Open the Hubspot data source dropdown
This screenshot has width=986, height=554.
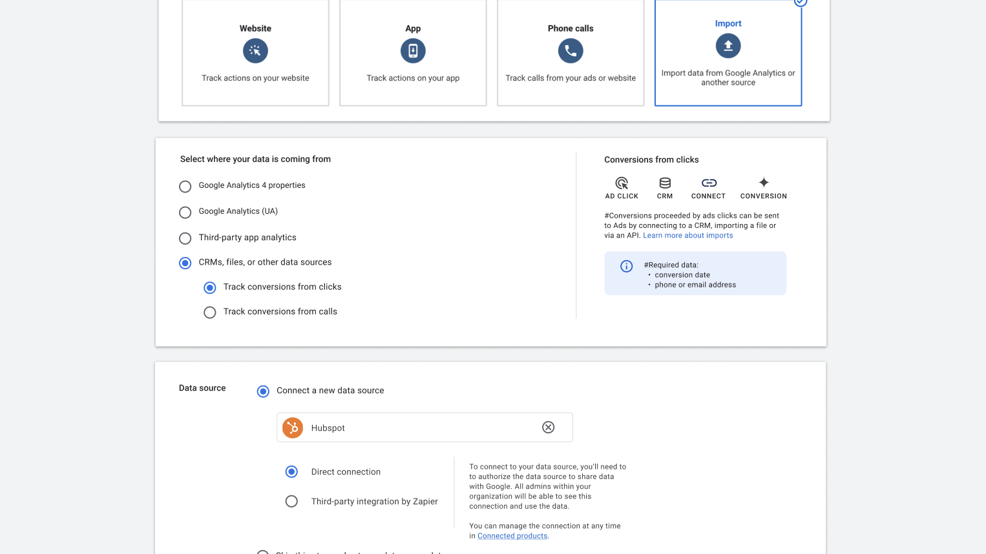pos(414,427)
